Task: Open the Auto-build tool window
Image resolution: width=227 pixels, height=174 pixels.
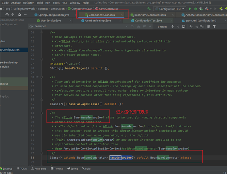Action: pos(39,169)
